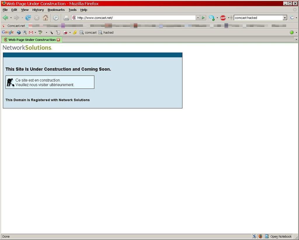The width and height of the screenshot is (299, 240).
Task: Expand the address bar URL dropdown
Action: tap(198, 18)
